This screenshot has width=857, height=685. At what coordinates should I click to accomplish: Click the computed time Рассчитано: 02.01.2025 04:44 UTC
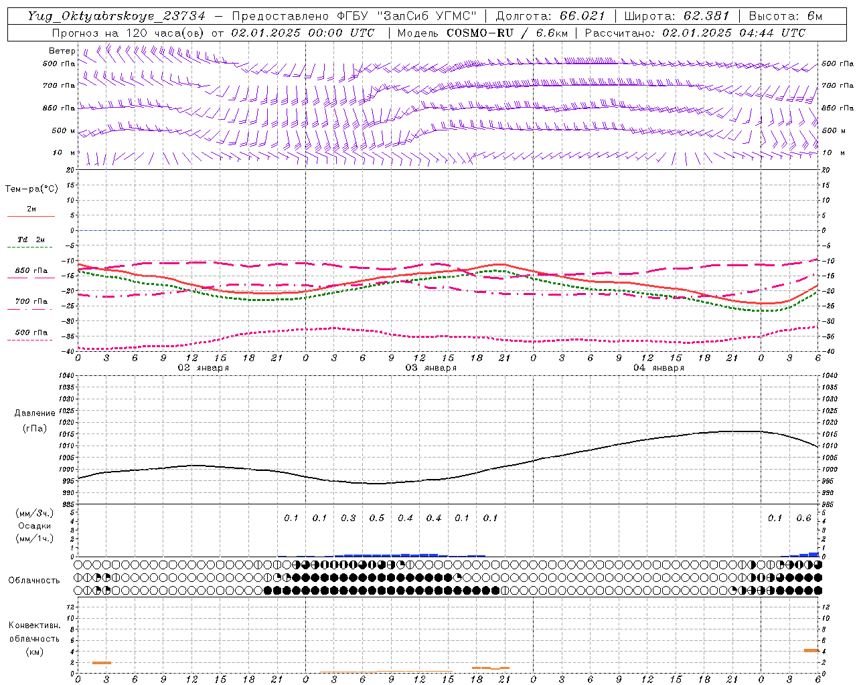[x=695, y=33]
